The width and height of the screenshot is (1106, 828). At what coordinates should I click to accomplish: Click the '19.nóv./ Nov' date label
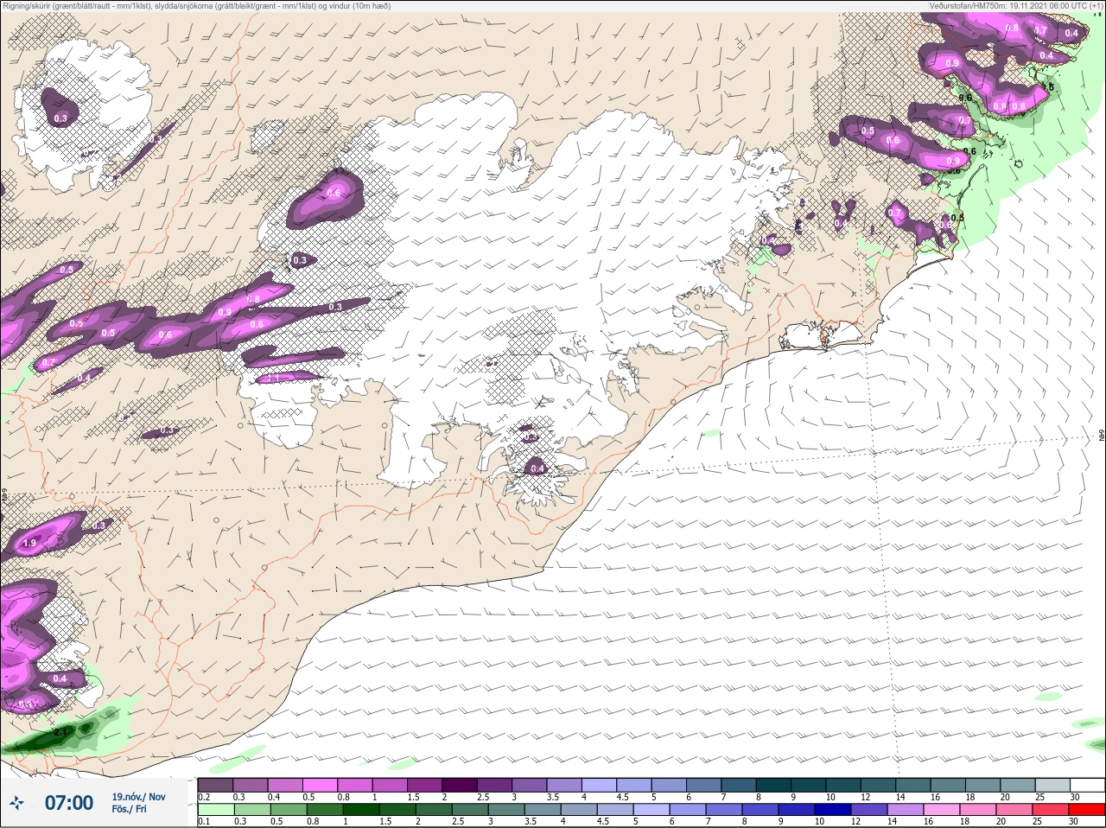(x=138, y=797)
